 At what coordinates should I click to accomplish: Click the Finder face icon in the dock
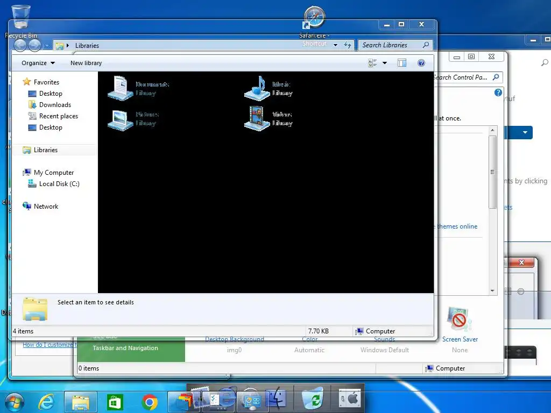click(277, 398)
